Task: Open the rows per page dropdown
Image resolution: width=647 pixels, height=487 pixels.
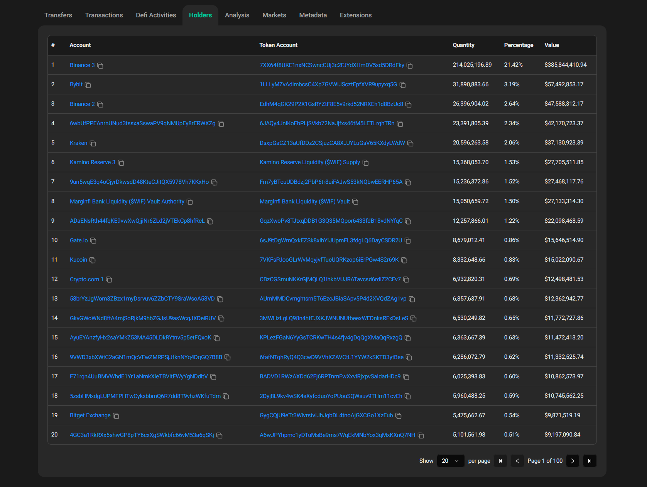Action: [x=451, y=461]
